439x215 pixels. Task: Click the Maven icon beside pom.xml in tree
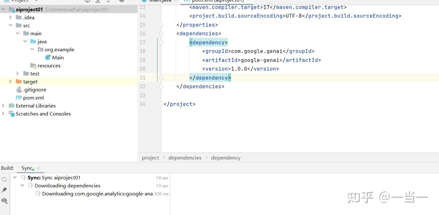coord(19,98)
